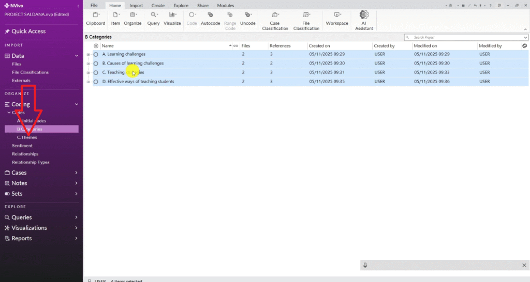Click the Uncode ribbon icon
The width and height of the screenshot is (530, 282).
(x=248, y=19)
